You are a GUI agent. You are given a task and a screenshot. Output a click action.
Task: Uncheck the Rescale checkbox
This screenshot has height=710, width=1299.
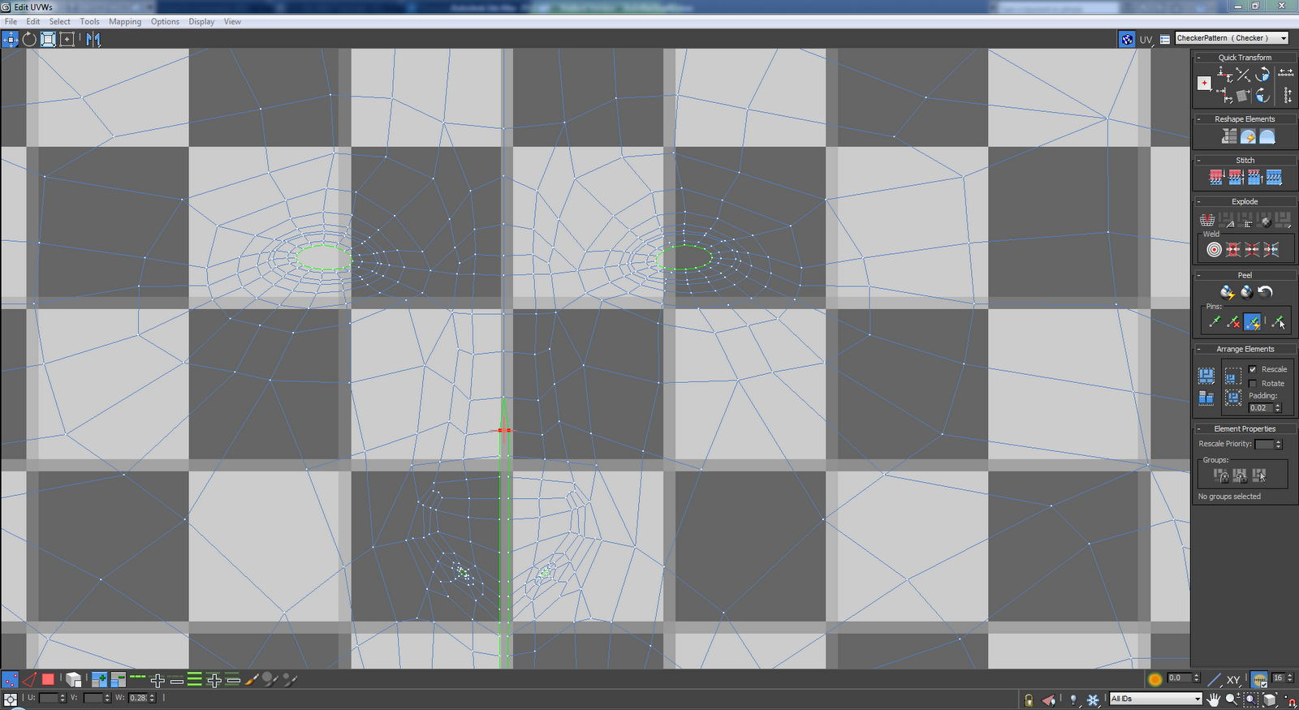(x=1253, y=369)
